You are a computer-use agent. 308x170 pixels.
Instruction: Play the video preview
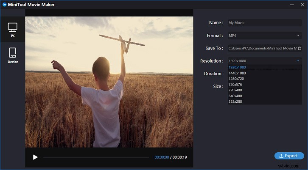(35, 157)
